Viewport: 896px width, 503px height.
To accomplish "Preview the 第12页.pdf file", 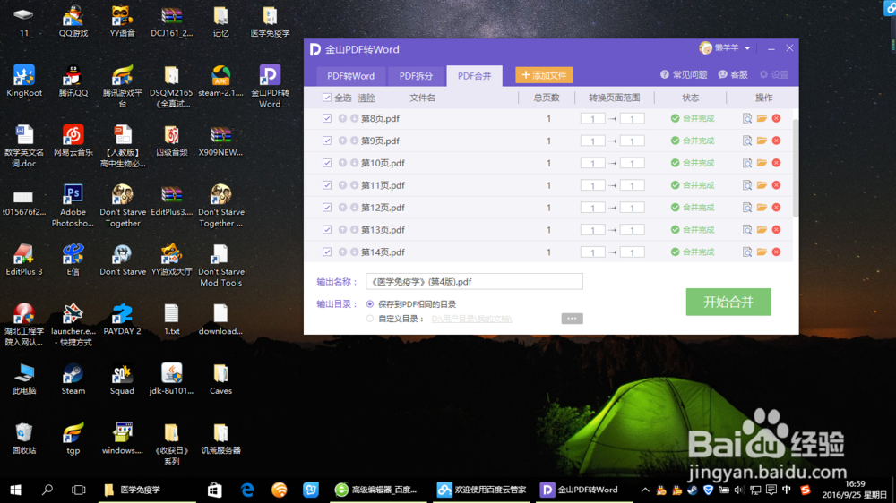I will tap(747, 208).
